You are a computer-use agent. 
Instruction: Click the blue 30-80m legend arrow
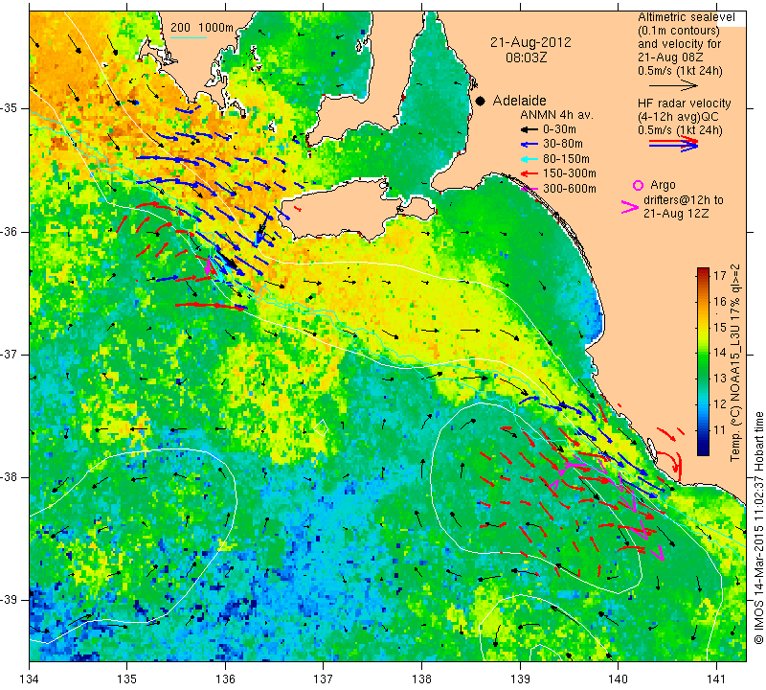point(529,145)
